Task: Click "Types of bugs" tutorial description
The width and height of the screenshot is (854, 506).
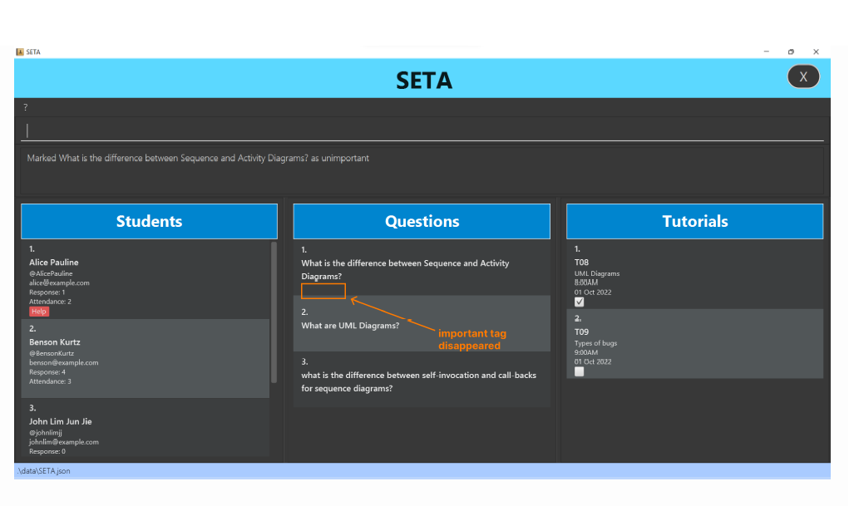Action: 596,343
